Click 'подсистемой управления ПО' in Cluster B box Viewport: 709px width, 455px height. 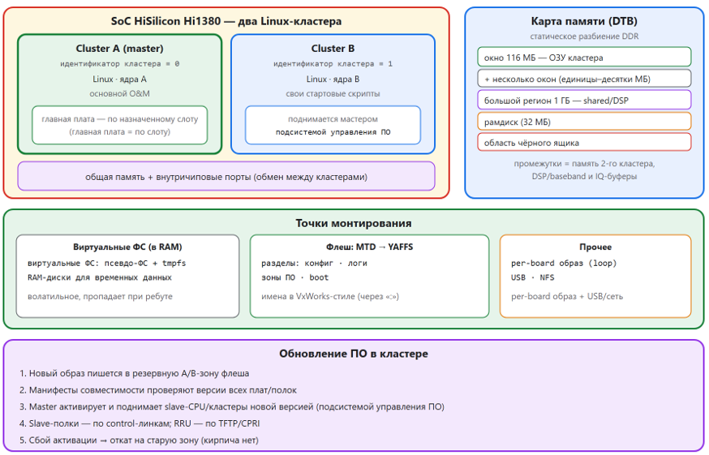click(333, 132)
